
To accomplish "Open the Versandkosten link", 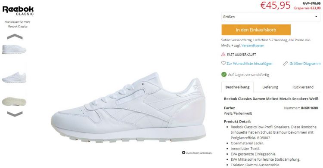I will click(253, 46).
